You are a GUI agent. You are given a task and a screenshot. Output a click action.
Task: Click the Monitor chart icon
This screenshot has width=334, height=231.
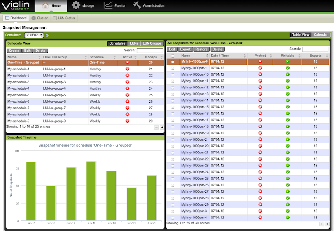[108, 5]
